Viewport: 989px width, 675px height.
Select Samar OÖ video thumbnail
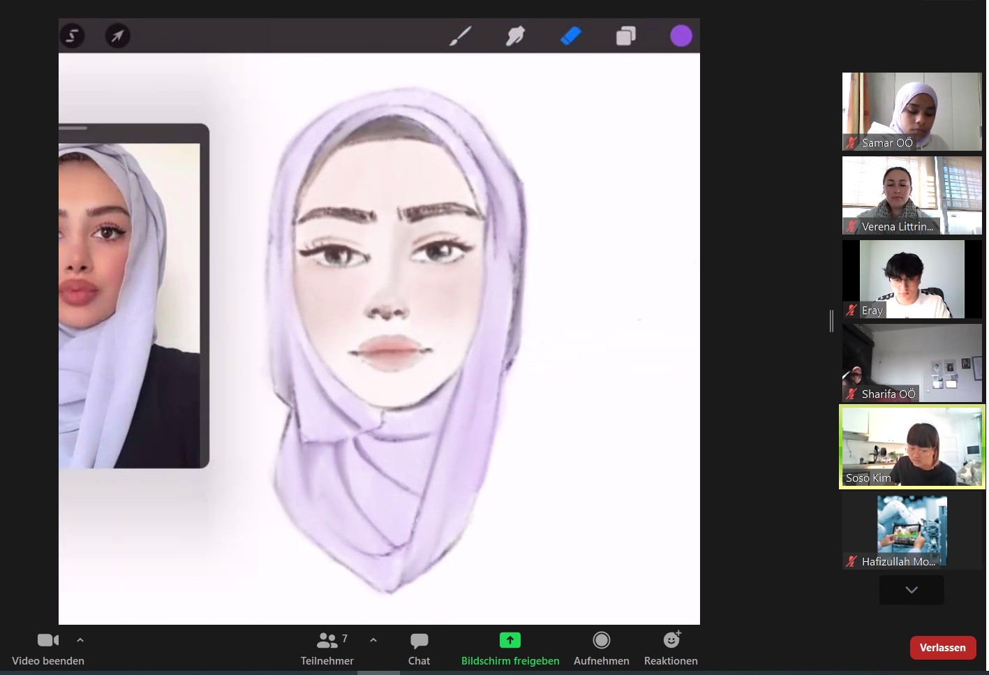pyautogui.click(x=912, y=112)
